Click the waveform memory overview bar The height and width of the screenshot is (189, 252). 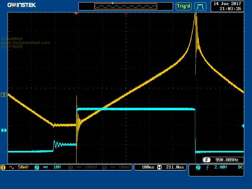click(125, 6)
